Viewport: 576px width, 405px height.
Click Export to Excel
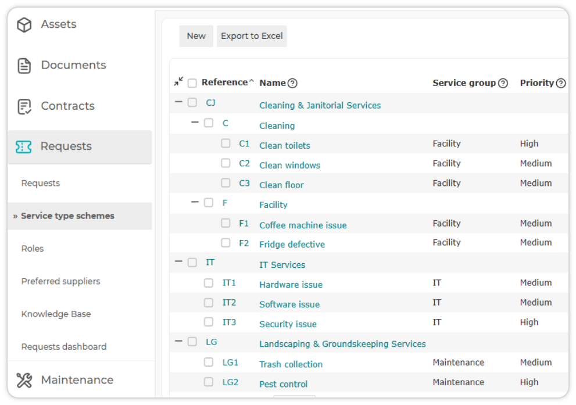252,36
